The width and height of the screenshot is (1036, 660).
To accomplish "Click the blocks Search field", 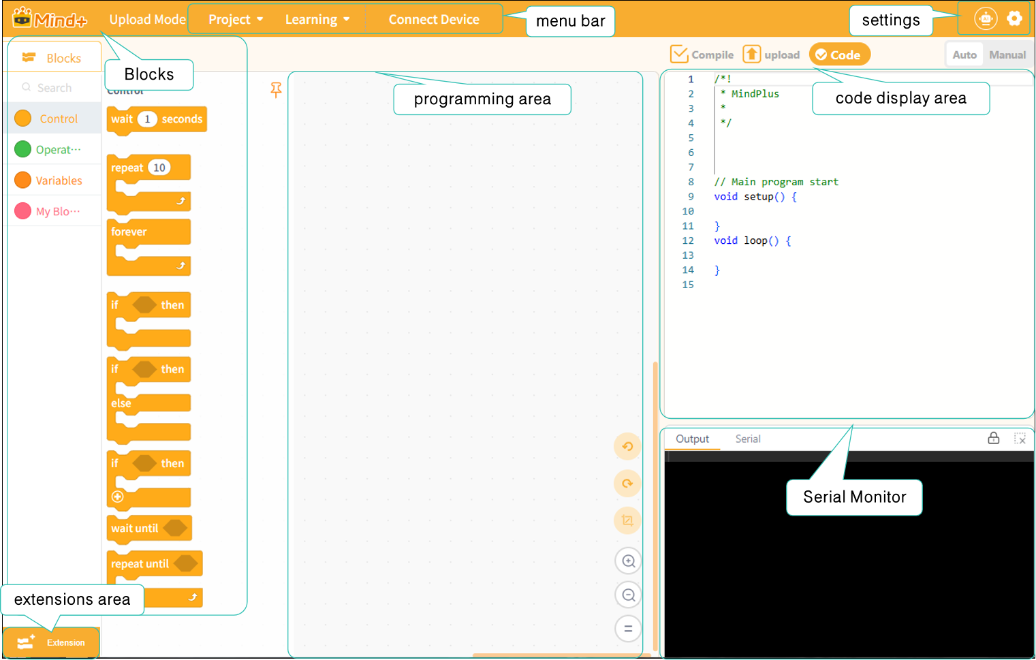I will pyautogui.click(x=54, y=87).
